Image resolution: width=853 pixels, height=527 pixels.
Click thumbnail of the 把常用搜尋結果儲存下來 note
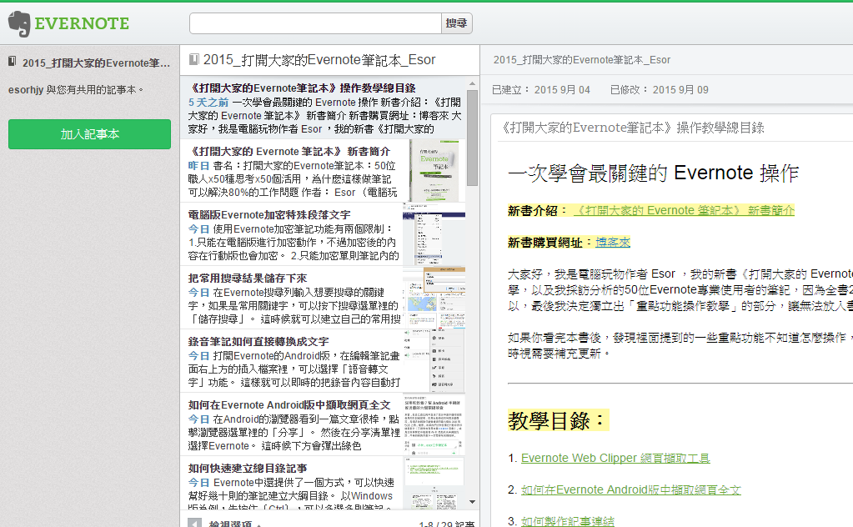tap(434, 298)
